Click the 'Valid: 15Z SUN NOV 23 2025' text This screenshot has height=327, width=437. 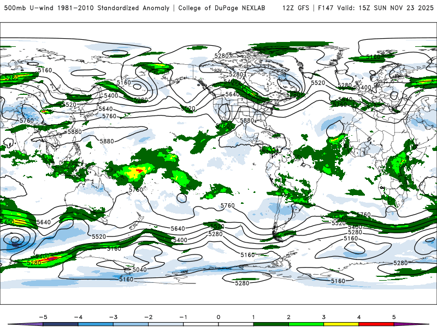coord(385,8)
